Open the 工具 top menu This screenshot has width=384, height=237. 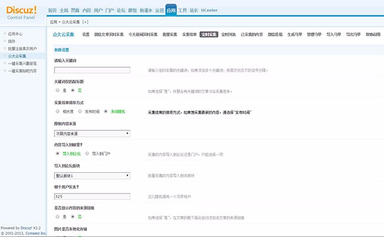tap(183, 10)
